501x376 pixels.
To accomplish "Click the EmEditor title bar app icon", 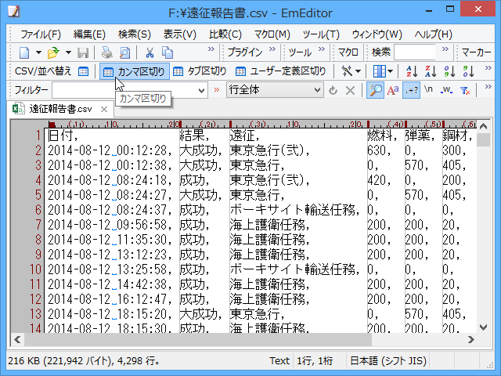I will [14, 12].
